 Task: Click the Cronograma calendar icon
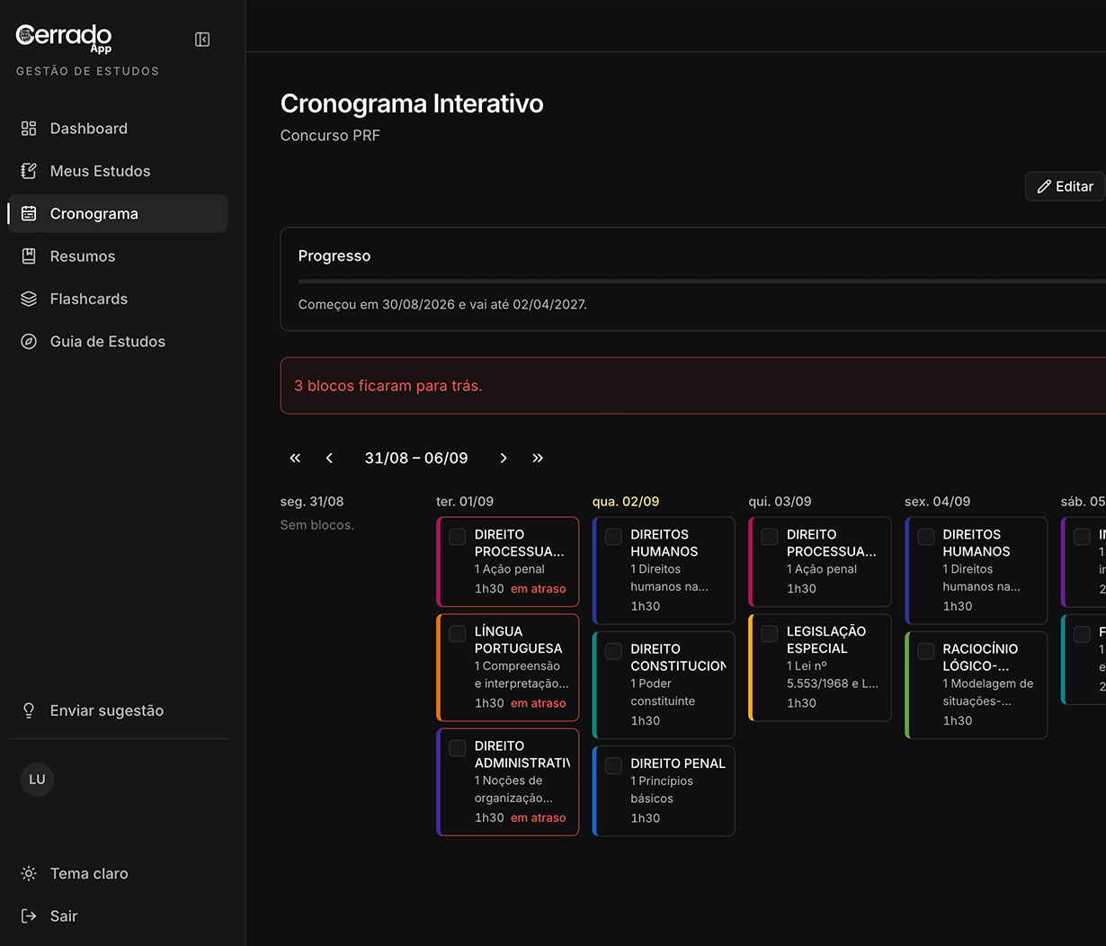[x=29, y=213]
